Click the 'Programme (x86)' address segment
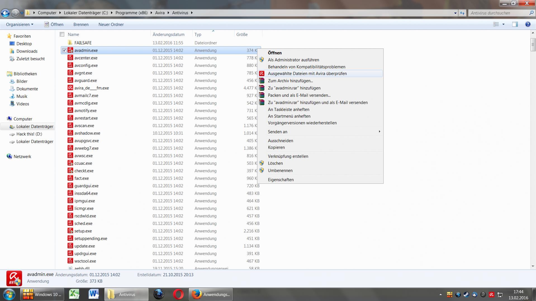The image size is (536, 301). [x=131, y=13]
